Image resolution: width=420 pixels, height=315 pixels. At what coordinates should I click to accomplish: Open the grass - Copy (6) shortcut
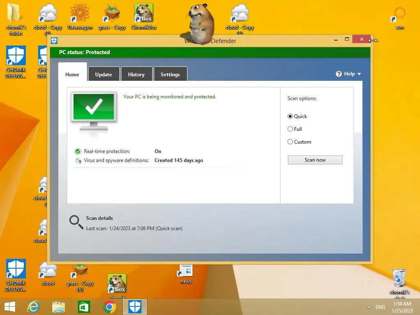80,278
